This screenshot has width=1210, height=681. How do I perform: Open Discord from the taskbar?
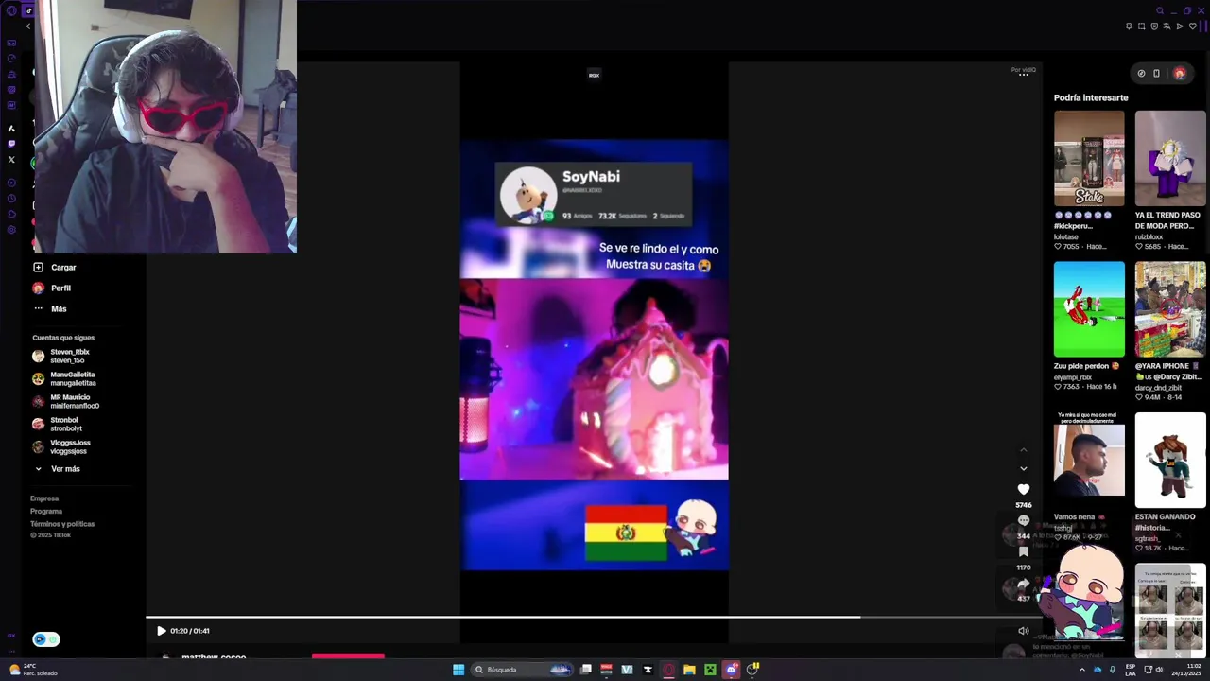tap(731, 670)
